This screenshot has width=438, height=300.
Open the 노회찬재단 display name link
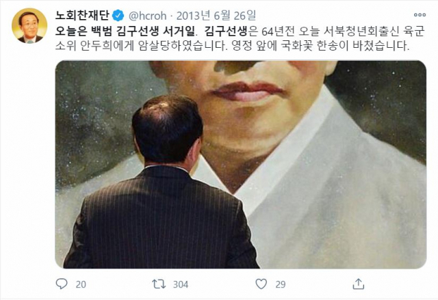pos(82,16)
